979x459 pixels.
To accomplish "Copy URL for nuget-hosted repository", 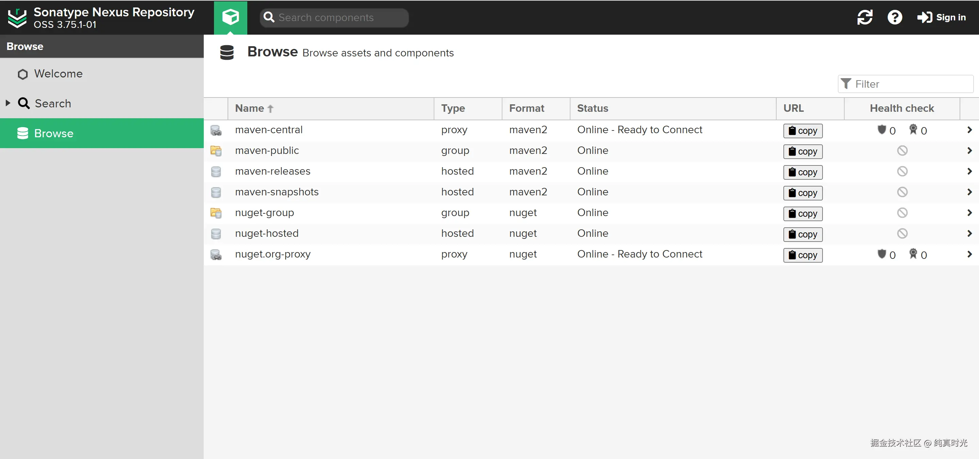I will point(803,234).
